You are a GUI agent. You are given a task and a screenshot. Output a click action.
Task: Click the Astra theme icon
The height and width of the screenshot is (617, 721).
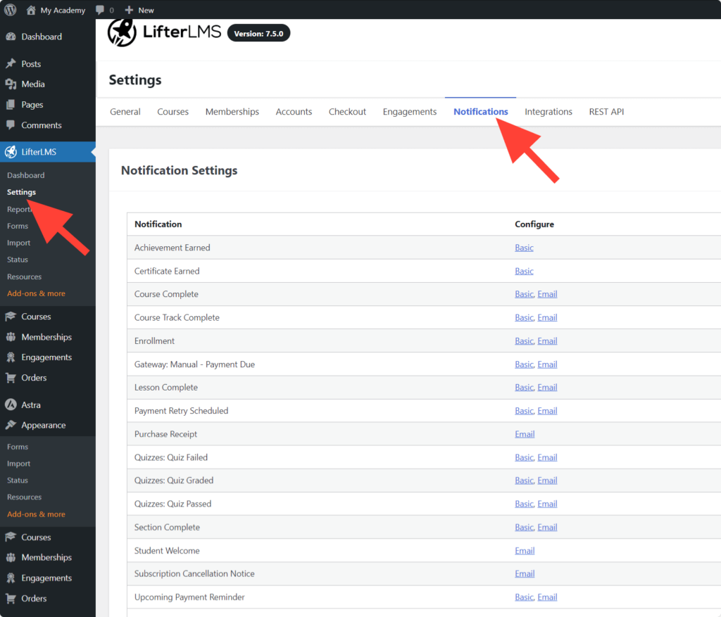point(11,405)
